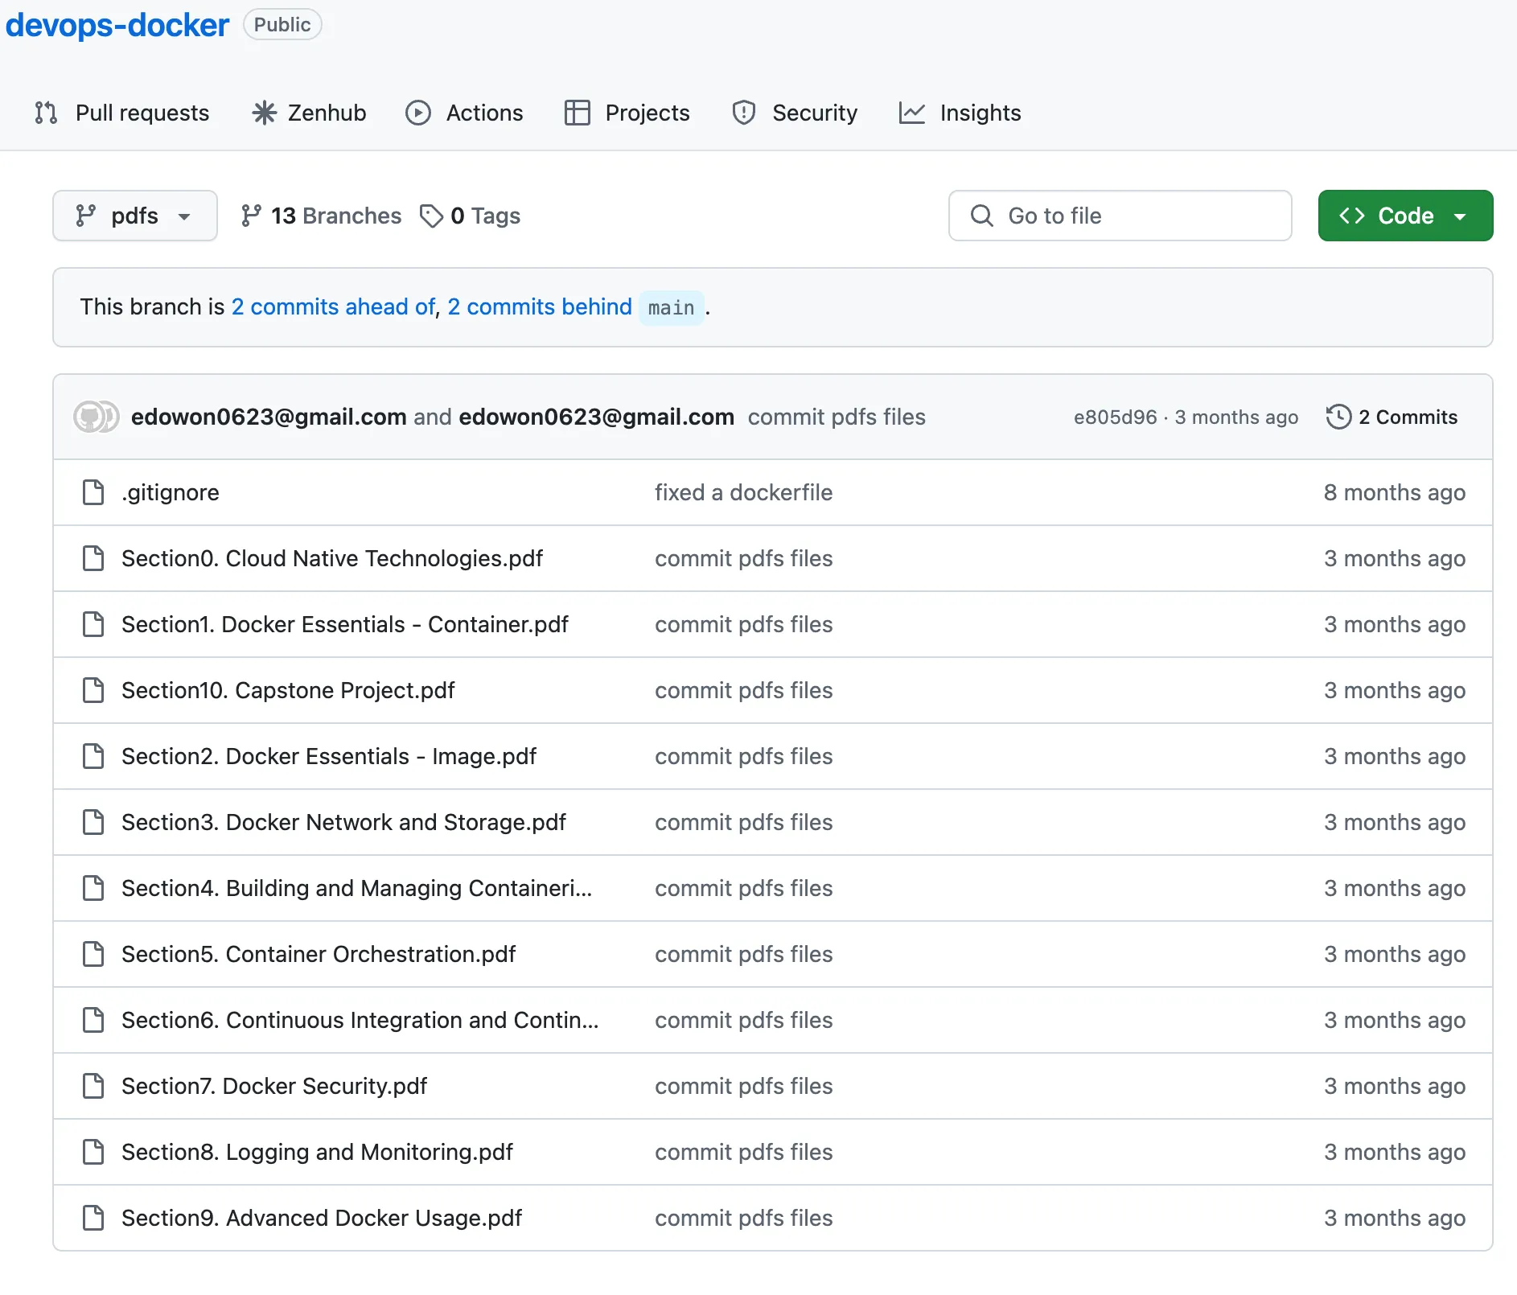Open Section1. Docker Essentials - Container.pdf
The image size is (1517, 1295).
(345, 624)
